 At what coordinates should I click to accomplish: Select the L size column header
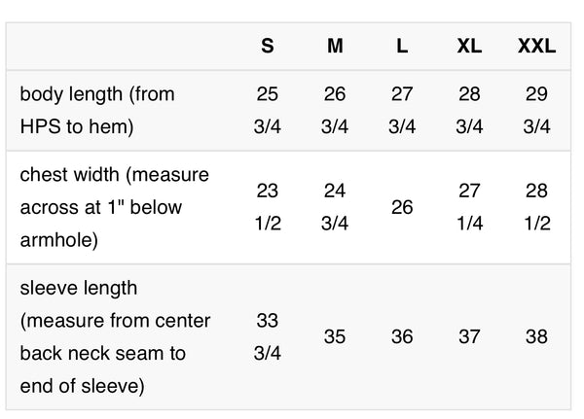(x=402, y=46)
